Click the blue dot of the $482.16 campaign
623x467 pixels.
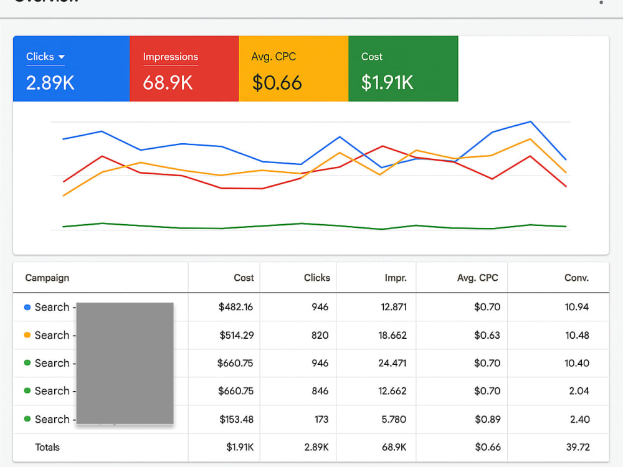[27, 307]
